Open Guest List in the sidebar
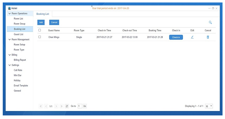The image size is (225, 119). (18, 34)
